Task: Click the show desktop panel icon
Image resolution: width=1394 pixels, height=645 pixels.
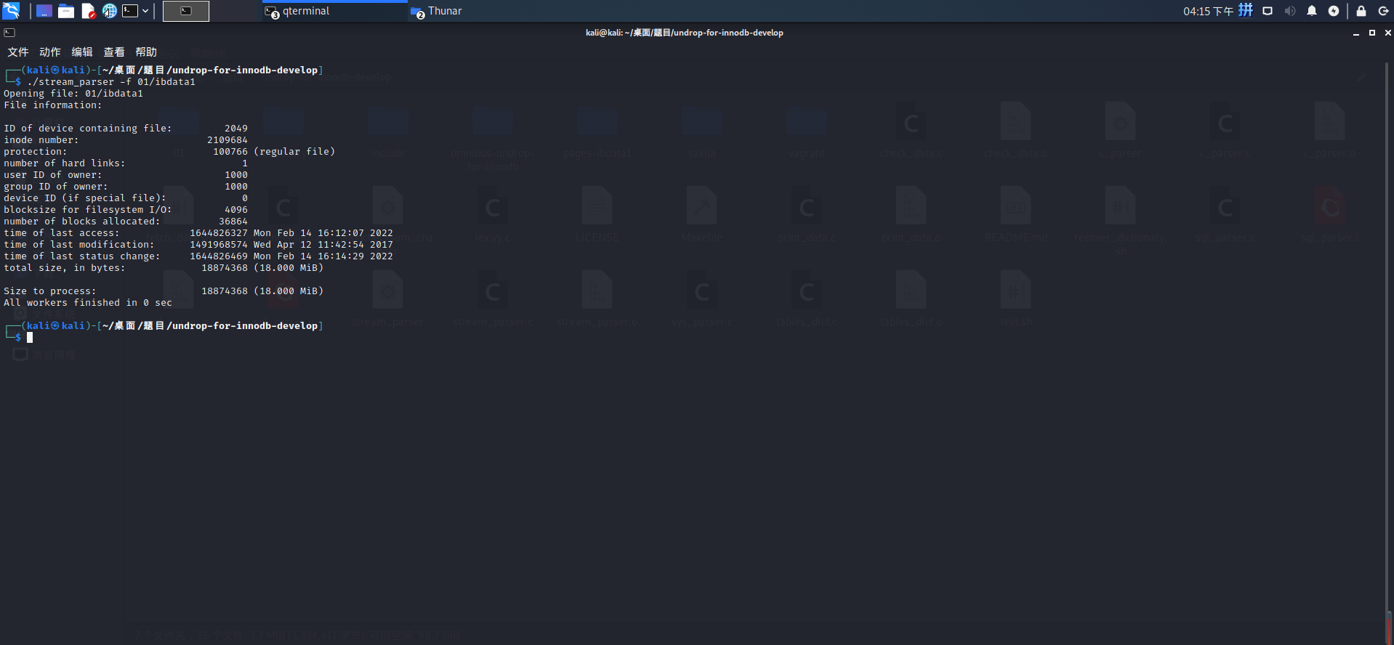Action: coord(44,11)
